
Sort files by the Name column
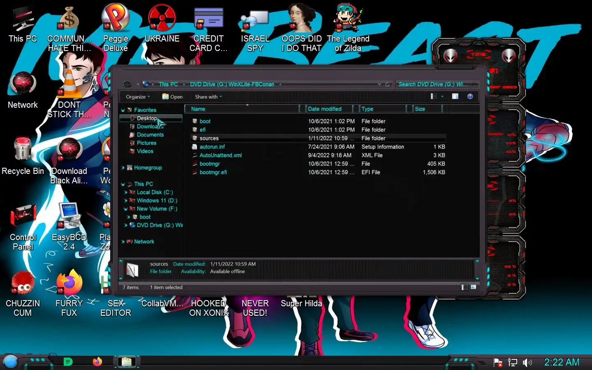pos(242,109)
